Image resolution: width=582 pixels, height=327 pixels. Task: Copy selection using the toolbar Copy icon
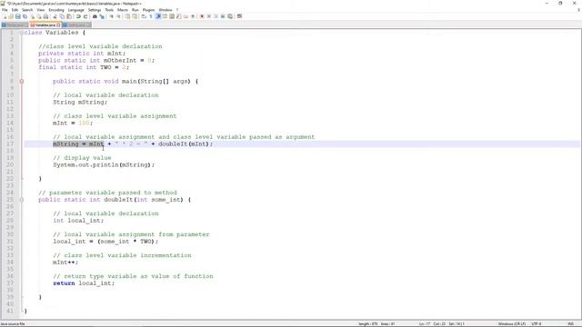click(62, 16)
